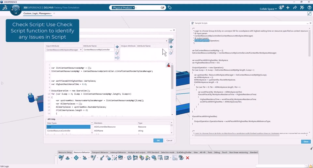Select ContextResourceController in Data Types list
Image resolution: width=313 pixels, height=168 pixels.
[68, 131]
